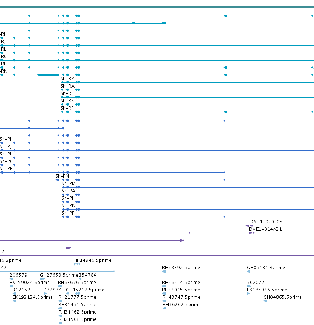This screenshot has width=314, height=325.
Task: Click the teal chromosome ruler bar
Action: point(157,7)
